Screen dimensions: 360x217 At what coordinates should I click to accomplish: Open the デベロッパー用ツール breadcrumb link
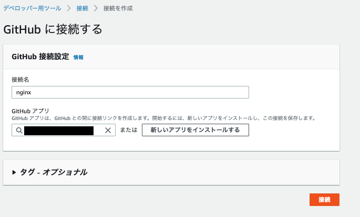(x=32, y=8)
